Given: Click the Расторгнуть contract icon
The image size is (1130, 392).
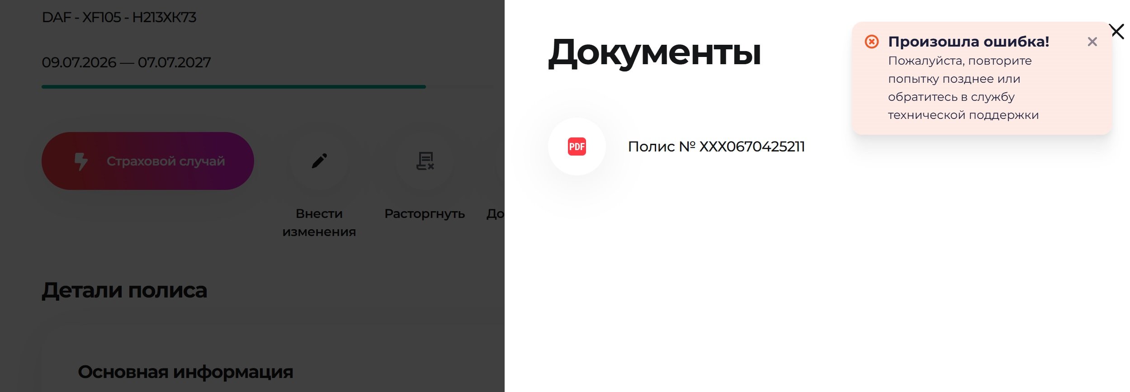Looking at the screenshot, I should point(425,161).
